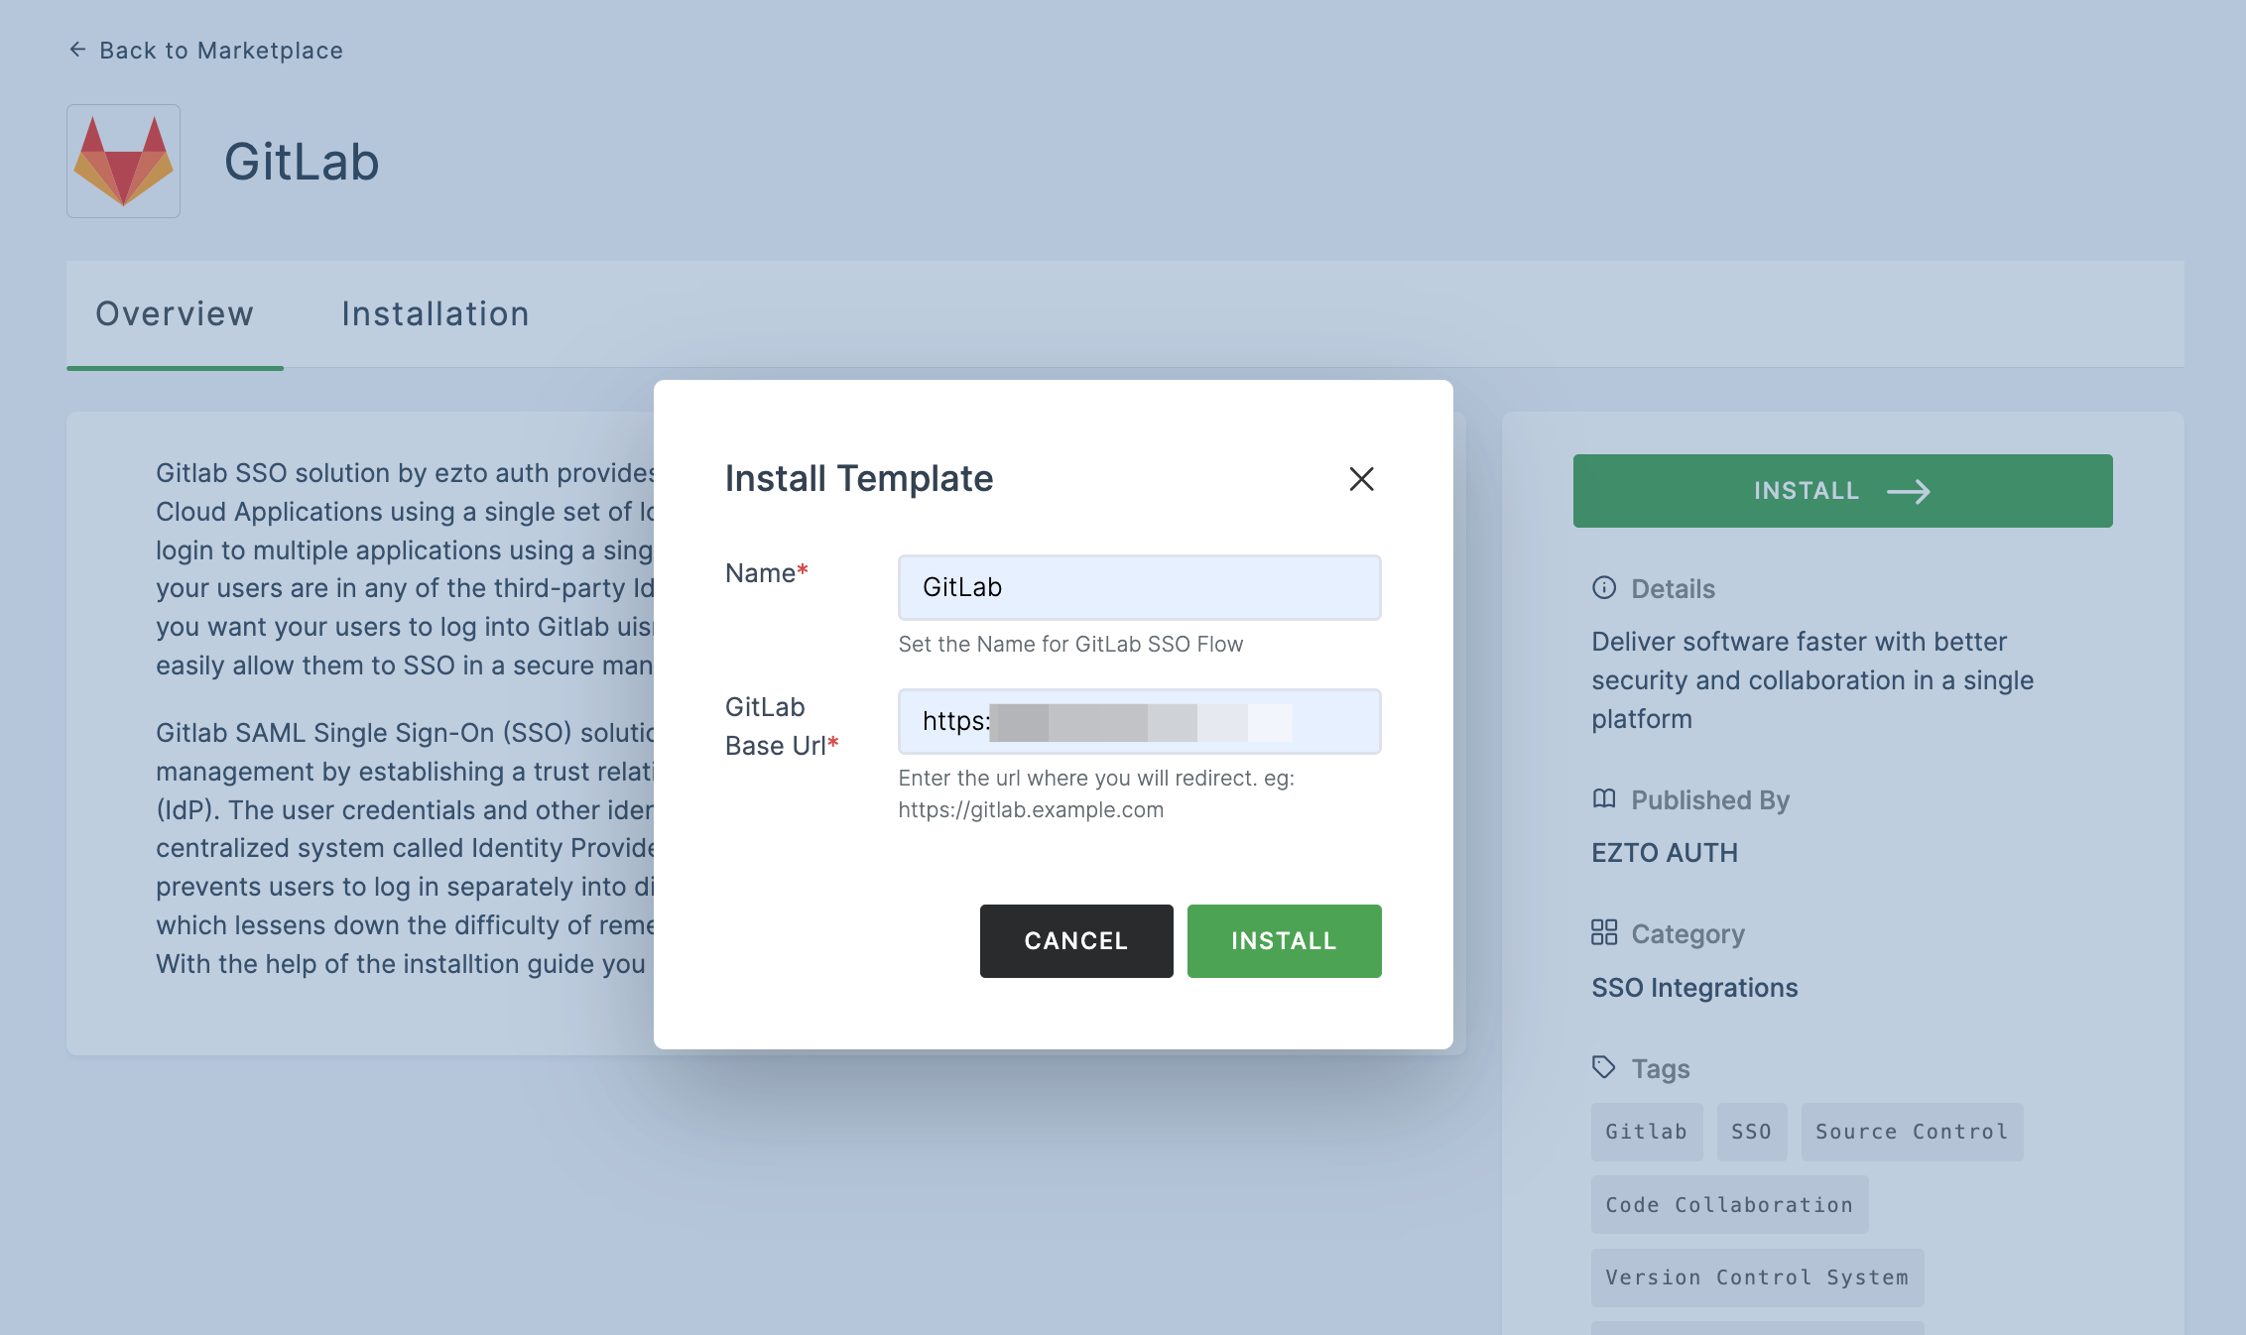The image size is (2246, 1335).
Task: Click the Details info circle icon
Action: (1604, 588)
